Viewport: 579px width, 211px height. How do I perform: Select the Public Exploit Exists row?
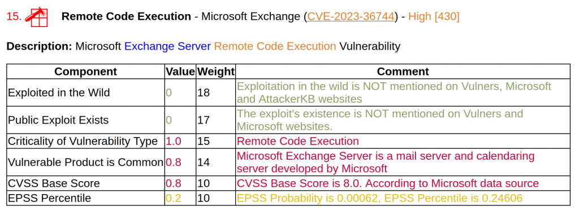288,120
